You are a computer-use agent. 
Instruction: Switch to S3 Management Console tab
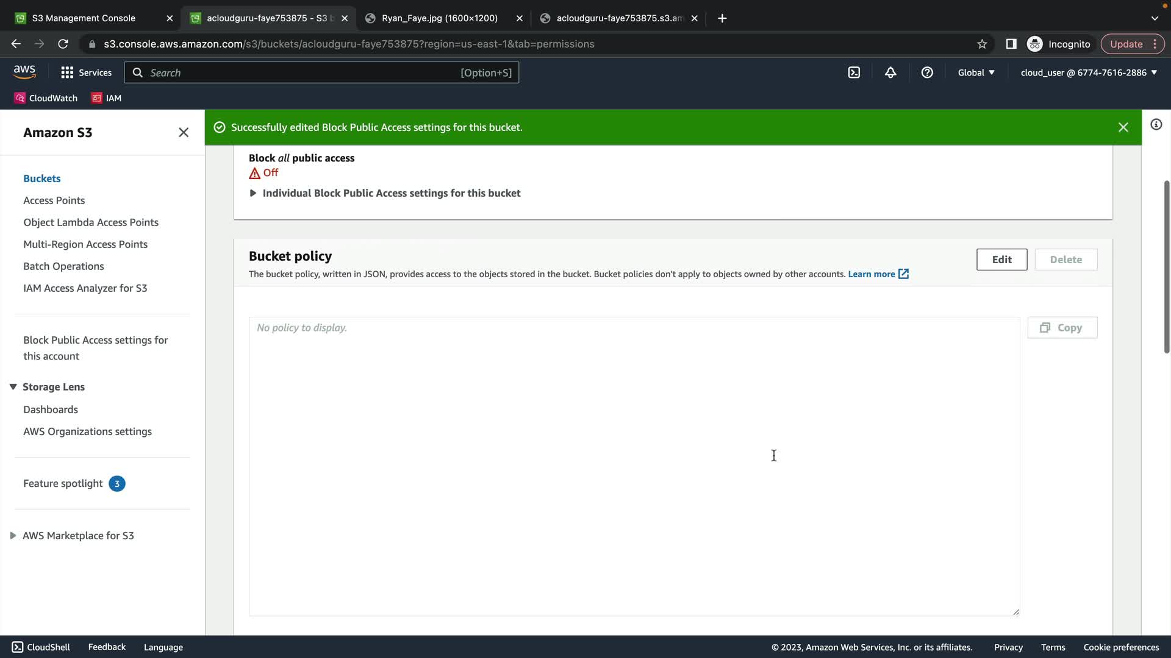(84, 18)
